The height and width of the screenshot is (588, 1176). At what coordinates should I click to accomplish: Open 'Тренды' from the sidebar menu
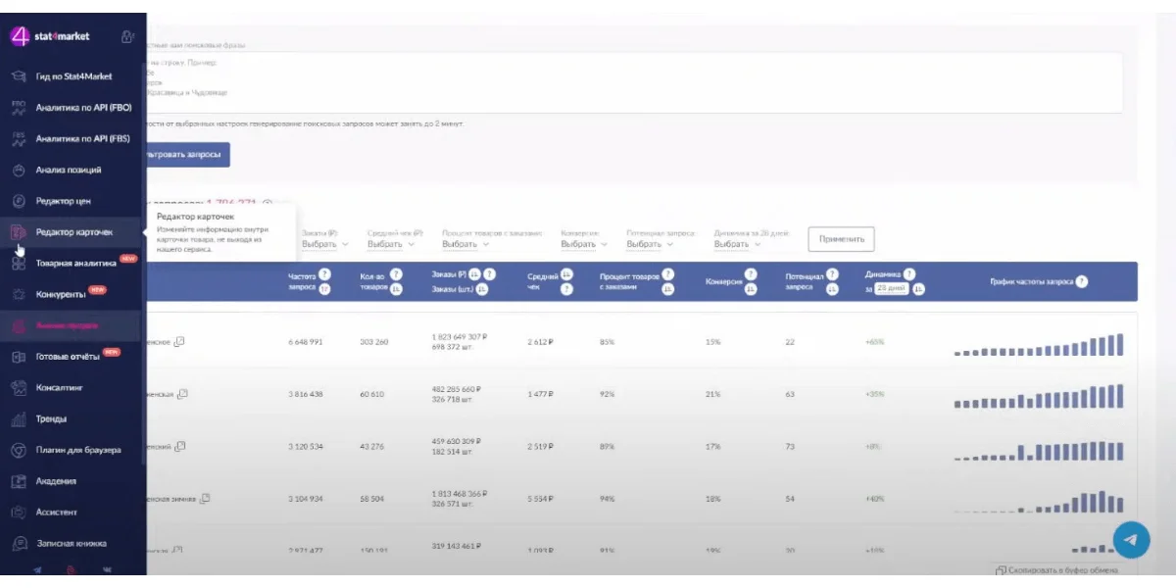coord(51,418)
